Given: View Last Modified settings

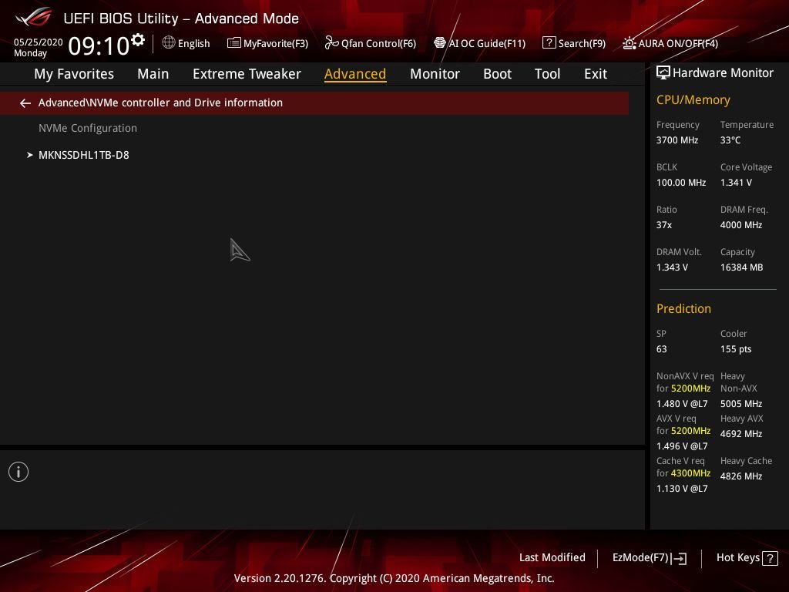Looking at the screenshot, I should pyautogui.click(x=552, y=557).
